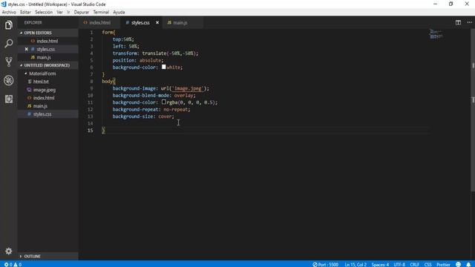Viewport: 475px width, 267px height.
Task: Split the editor to the right
Action: [x=458, y=22]
